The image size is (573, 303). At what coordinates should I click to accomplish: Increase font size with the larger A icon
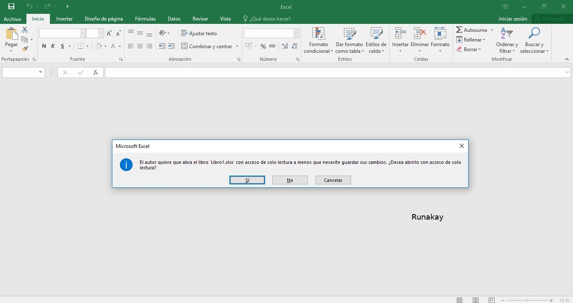(x=109, y=34)
